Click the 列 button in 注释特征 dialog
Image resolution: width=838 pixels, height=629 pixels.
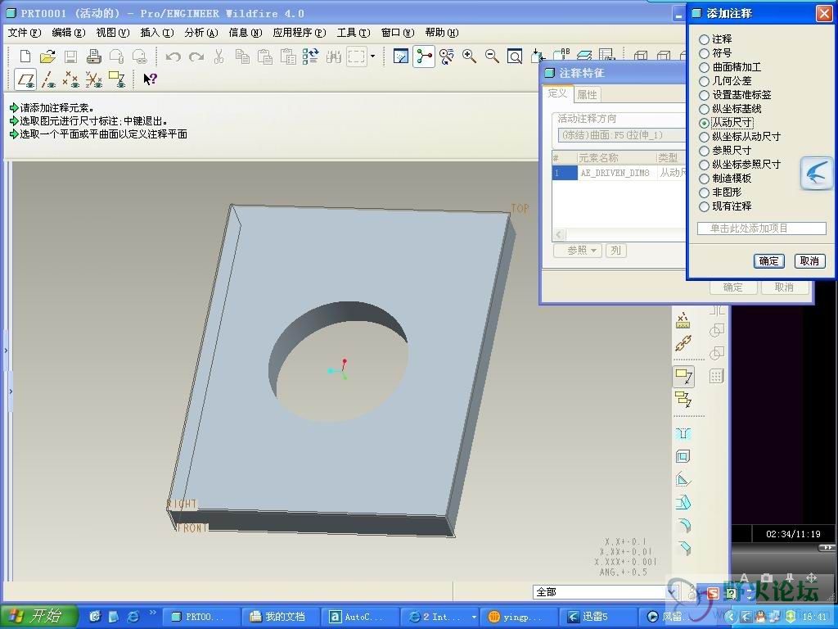coord(615,251)
